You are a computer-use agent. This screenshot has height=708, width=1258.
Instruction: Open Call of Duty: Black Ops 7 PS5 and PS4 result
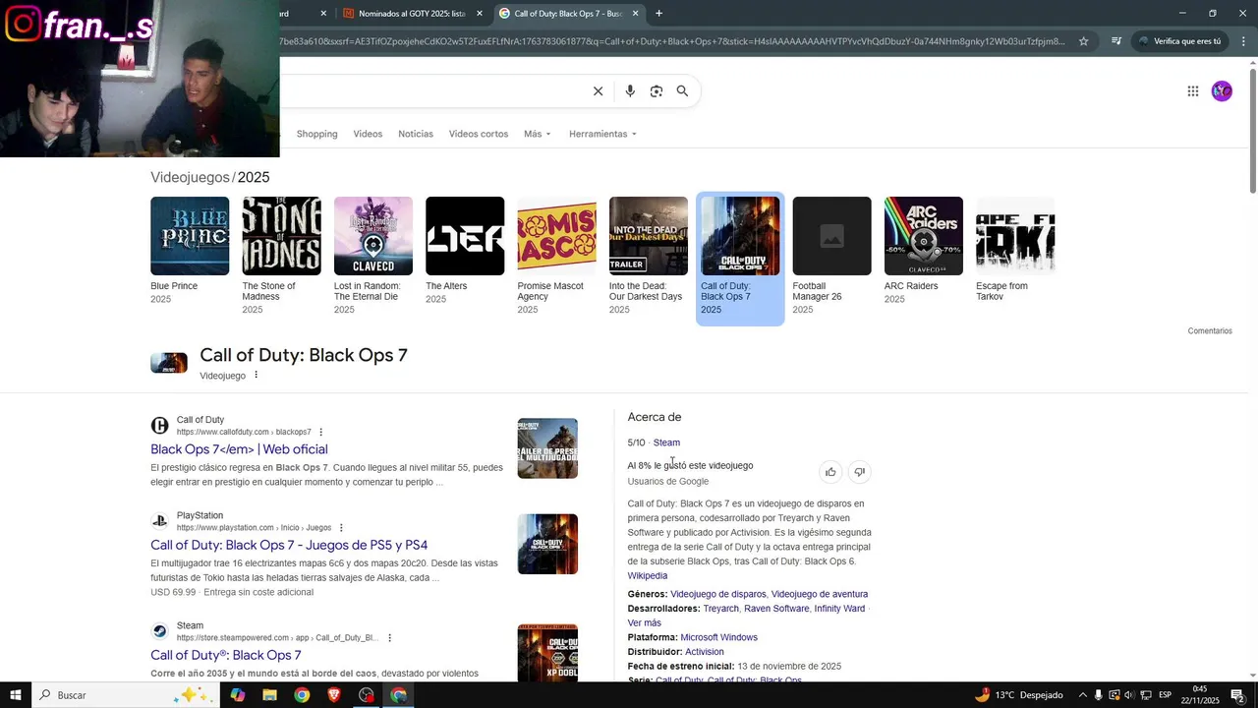[289, 545]
